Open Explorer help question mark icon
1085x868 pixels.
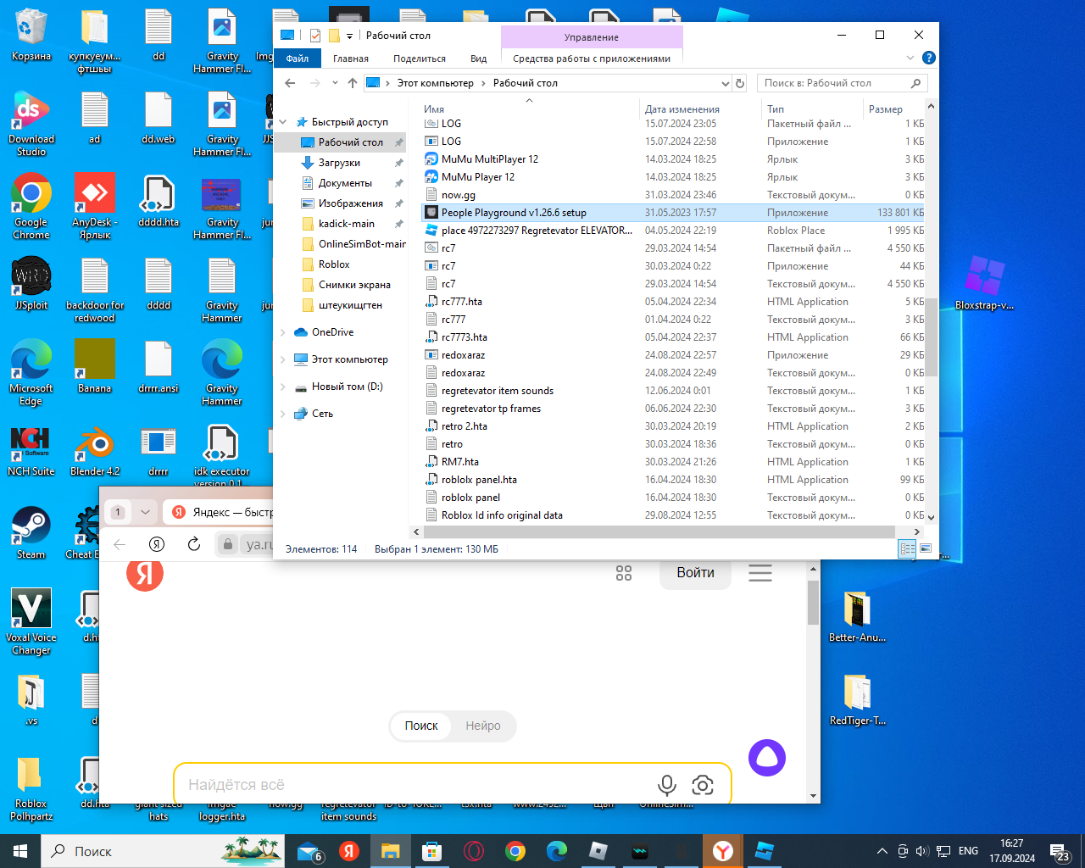(928, 58)
